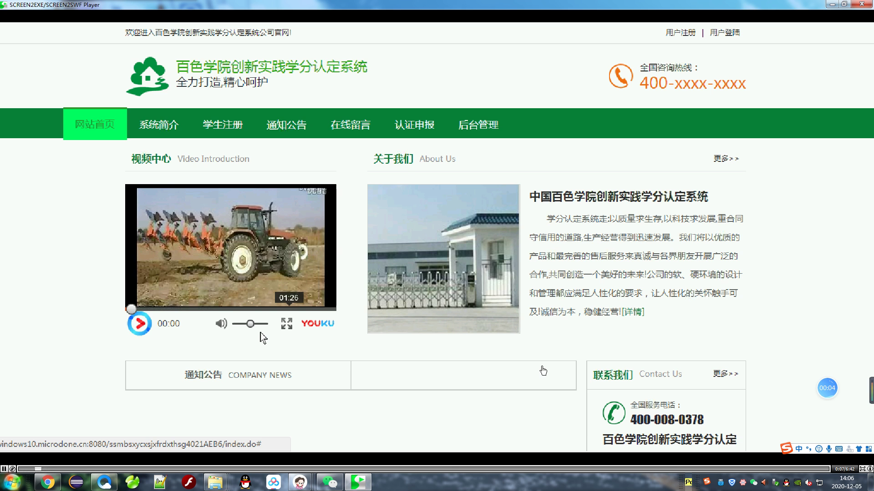874x491 pixels.
Task: Open the 网站首页 navigation tab
Action: coord(95,124)
